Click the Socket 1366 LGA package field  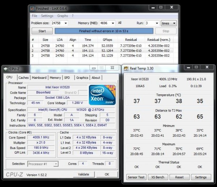58,98
